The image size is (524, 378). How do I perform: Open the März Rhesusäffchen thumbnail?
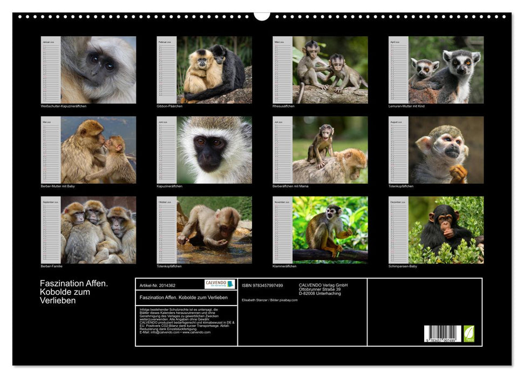tap(330, 70)
